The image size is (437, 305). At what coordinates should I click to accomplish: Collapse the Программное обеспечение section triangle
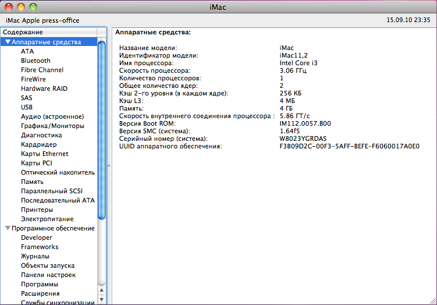point(8,228)
